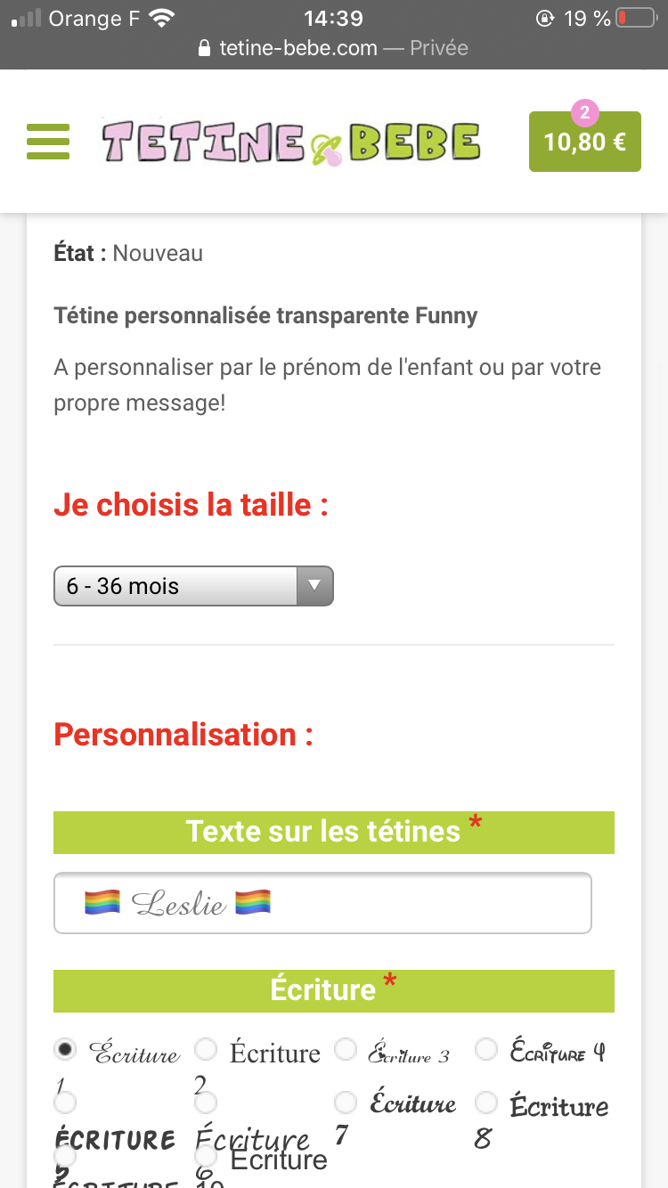
Task: Choose the Écriture 8 radio button
Action: [x=486, y=1103]
